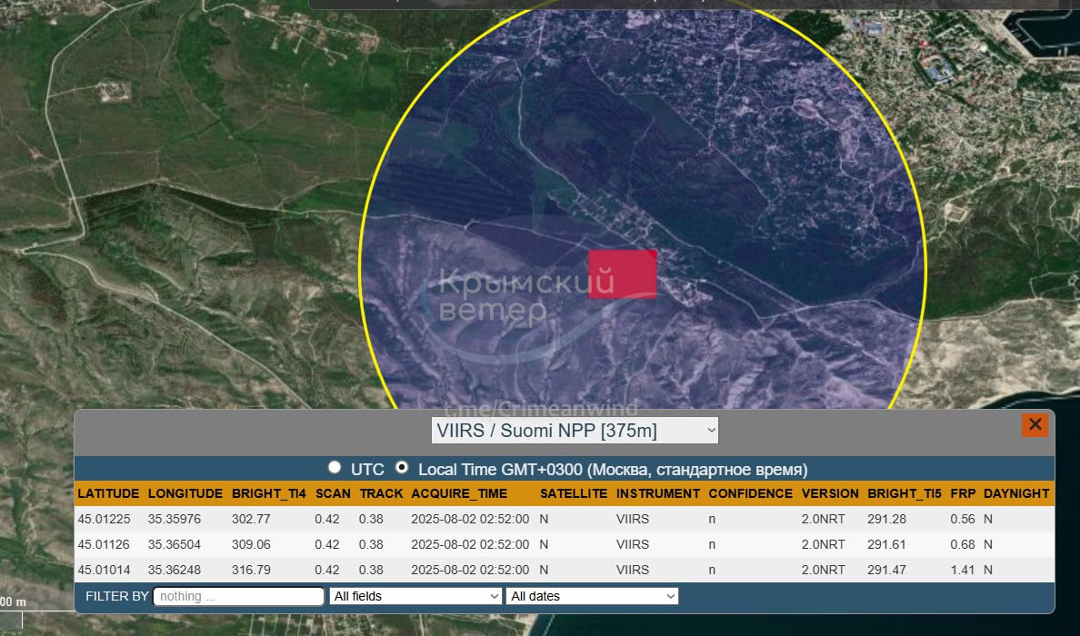Sort by the LATITUDE column header
1080x636 pixels.
(x=108, y=493)
